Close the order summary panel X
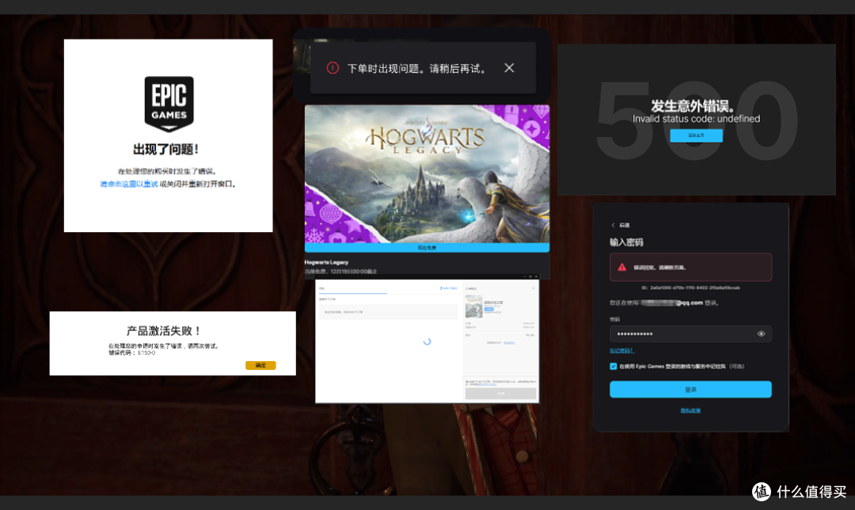Image resolution: width=855 pixels, height=510 pixels. 534,288
